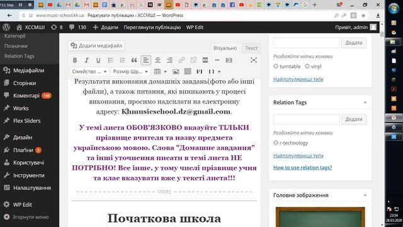Image resolution: width=403 pixels, height=227 pixels.
Task: Insert or edit a link
Action: point(181,61)
